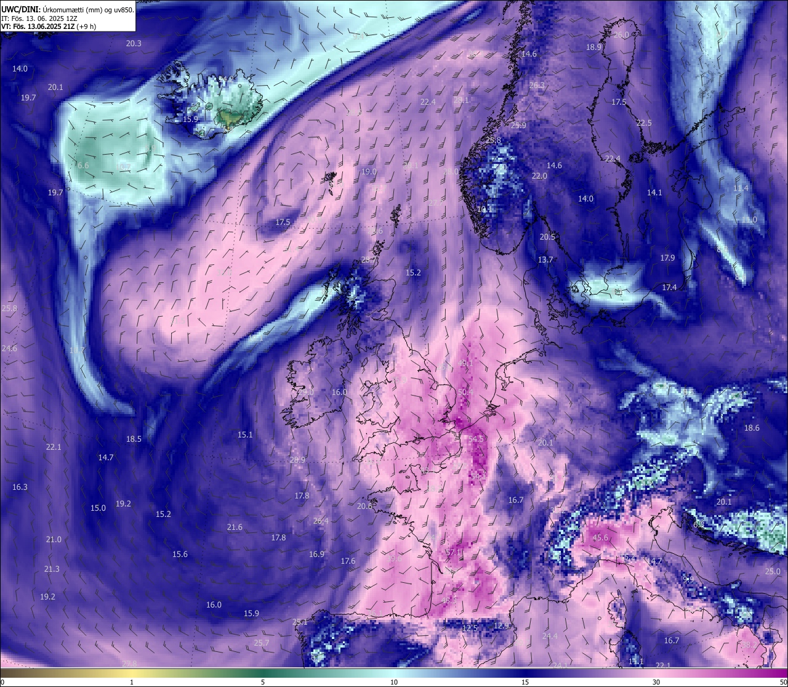
Task: Click the 17.4 value near Lithuania's coast
Action: 669,288
